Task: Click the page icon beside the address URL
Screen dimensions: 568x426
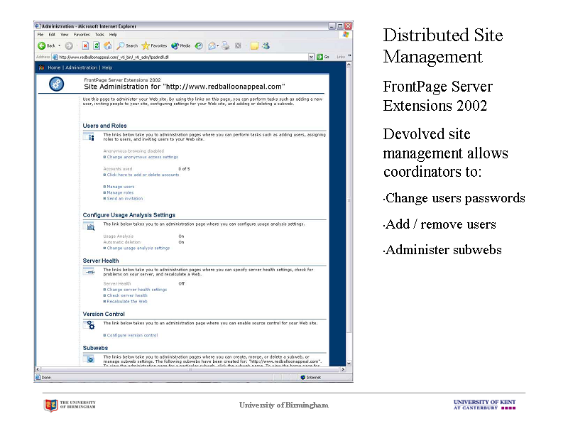Action: tap(55, 57)
